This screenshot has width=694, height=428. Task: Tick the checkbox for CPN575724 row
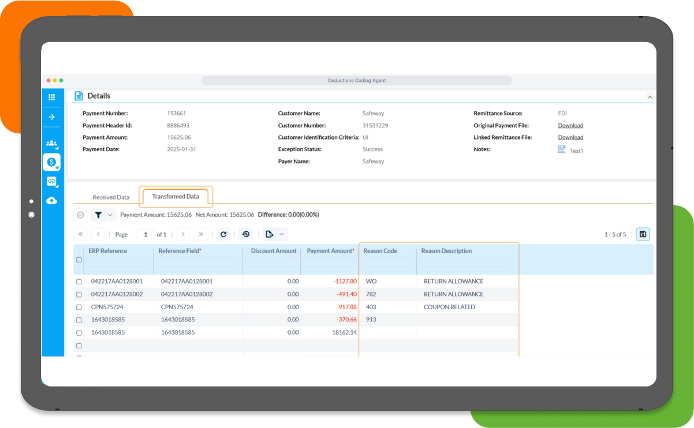pos(79,307)
